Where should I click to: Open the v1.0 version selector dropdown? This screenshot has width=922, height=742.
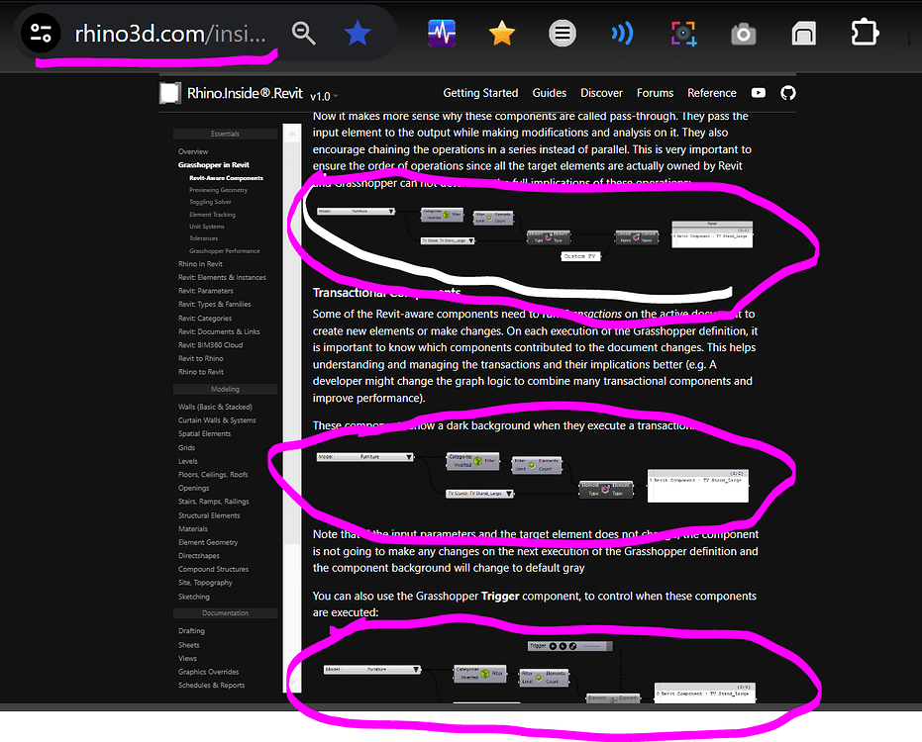pyautogui.click(x=324, y=96)
